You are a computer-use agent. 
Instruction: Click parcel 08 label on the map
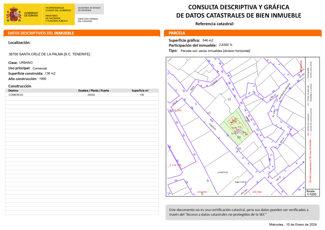(x=239, y=148)
